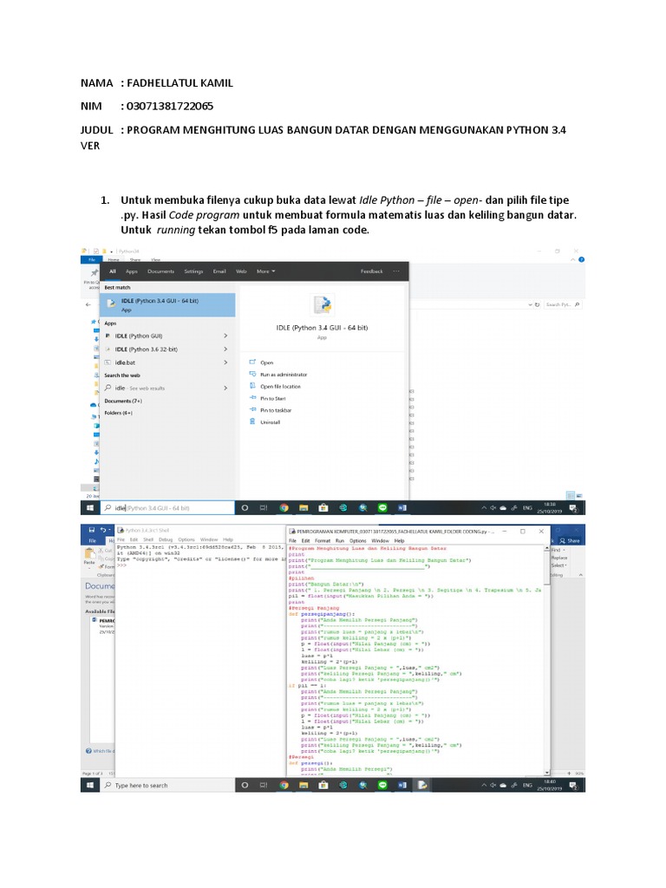Click refresh icon next to Search Pyt field
Viewport: 666px width, 888px height.
pyautogui.click(x=537, y=304)
